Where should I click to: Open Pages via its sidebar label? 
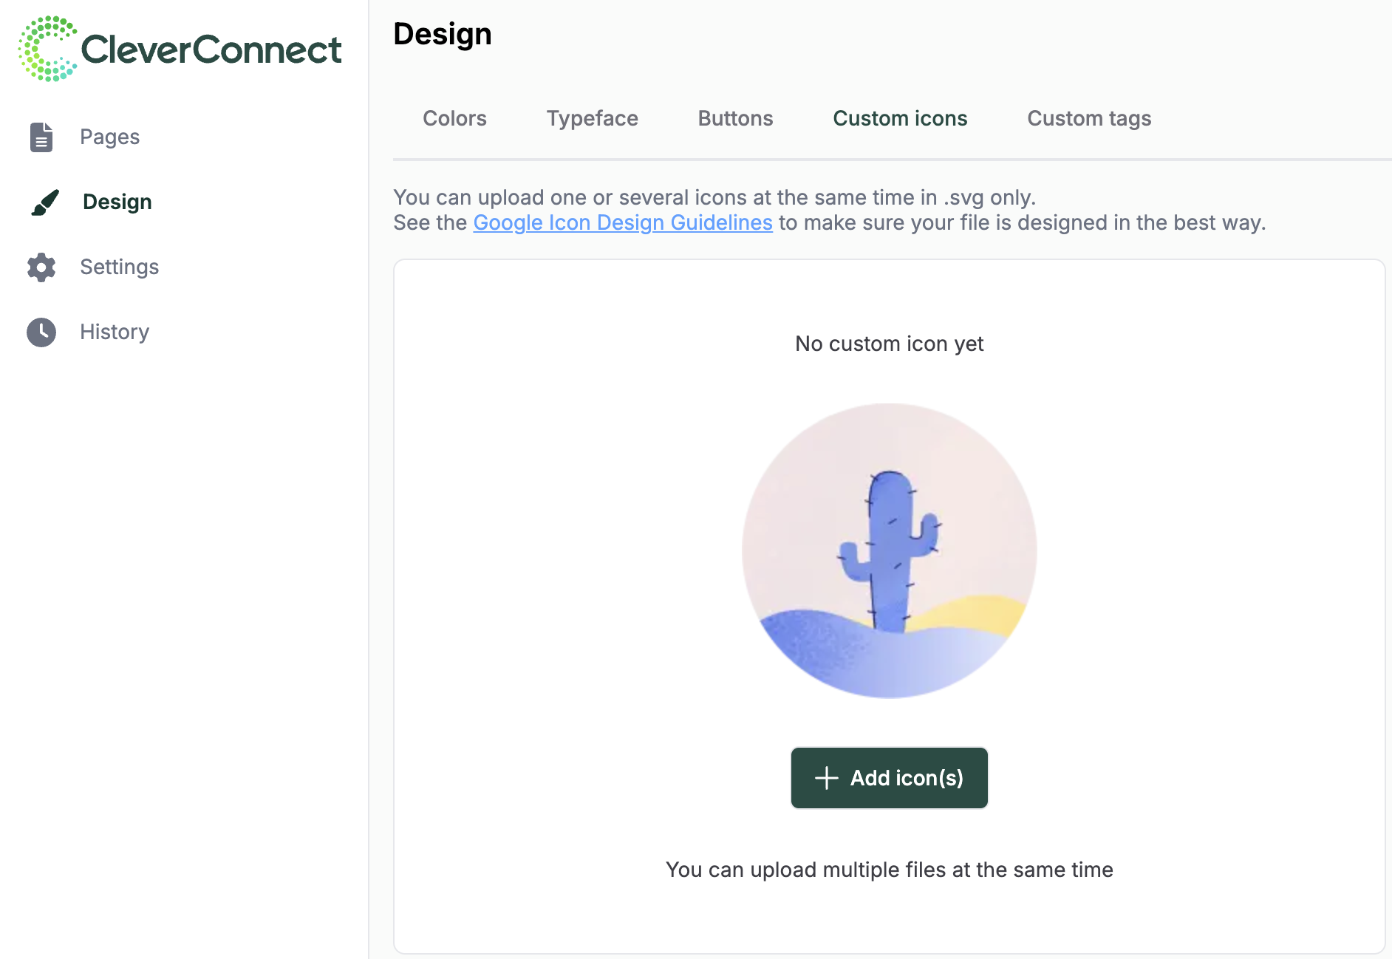(x=109, y=137)
